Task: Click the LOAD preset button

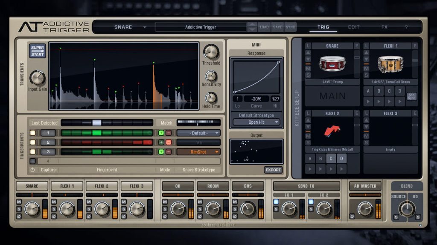Action: coord(264,27)
